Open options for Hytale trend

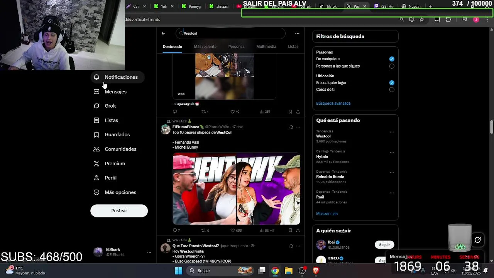tap(392, 152)
